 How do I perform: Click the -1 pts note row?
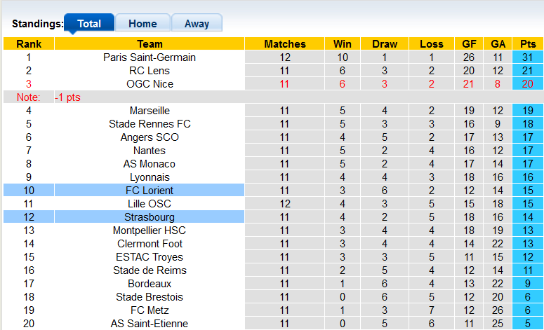[x=68, y=97]
